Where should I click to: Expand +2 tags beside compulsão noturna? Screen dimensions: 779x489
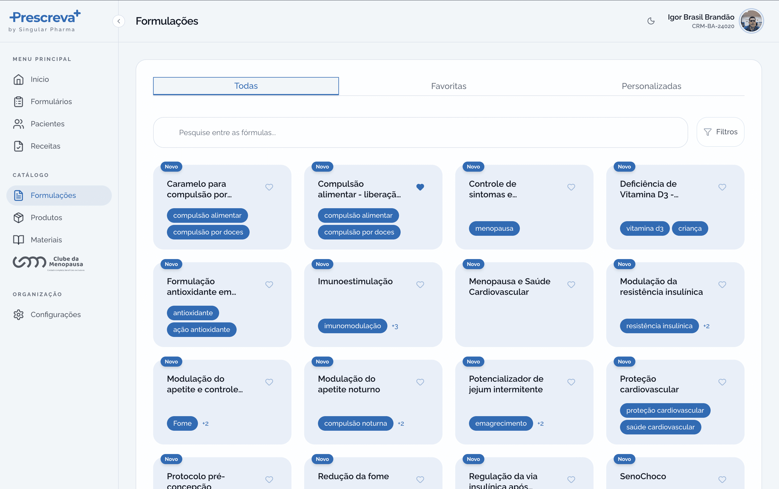coord(401,424)
